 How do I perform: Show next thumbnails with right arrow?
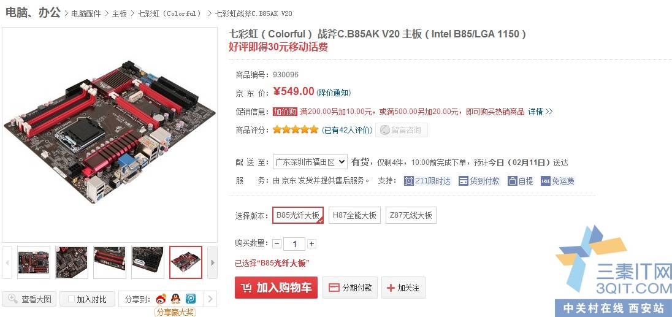(x=212, y=262)
